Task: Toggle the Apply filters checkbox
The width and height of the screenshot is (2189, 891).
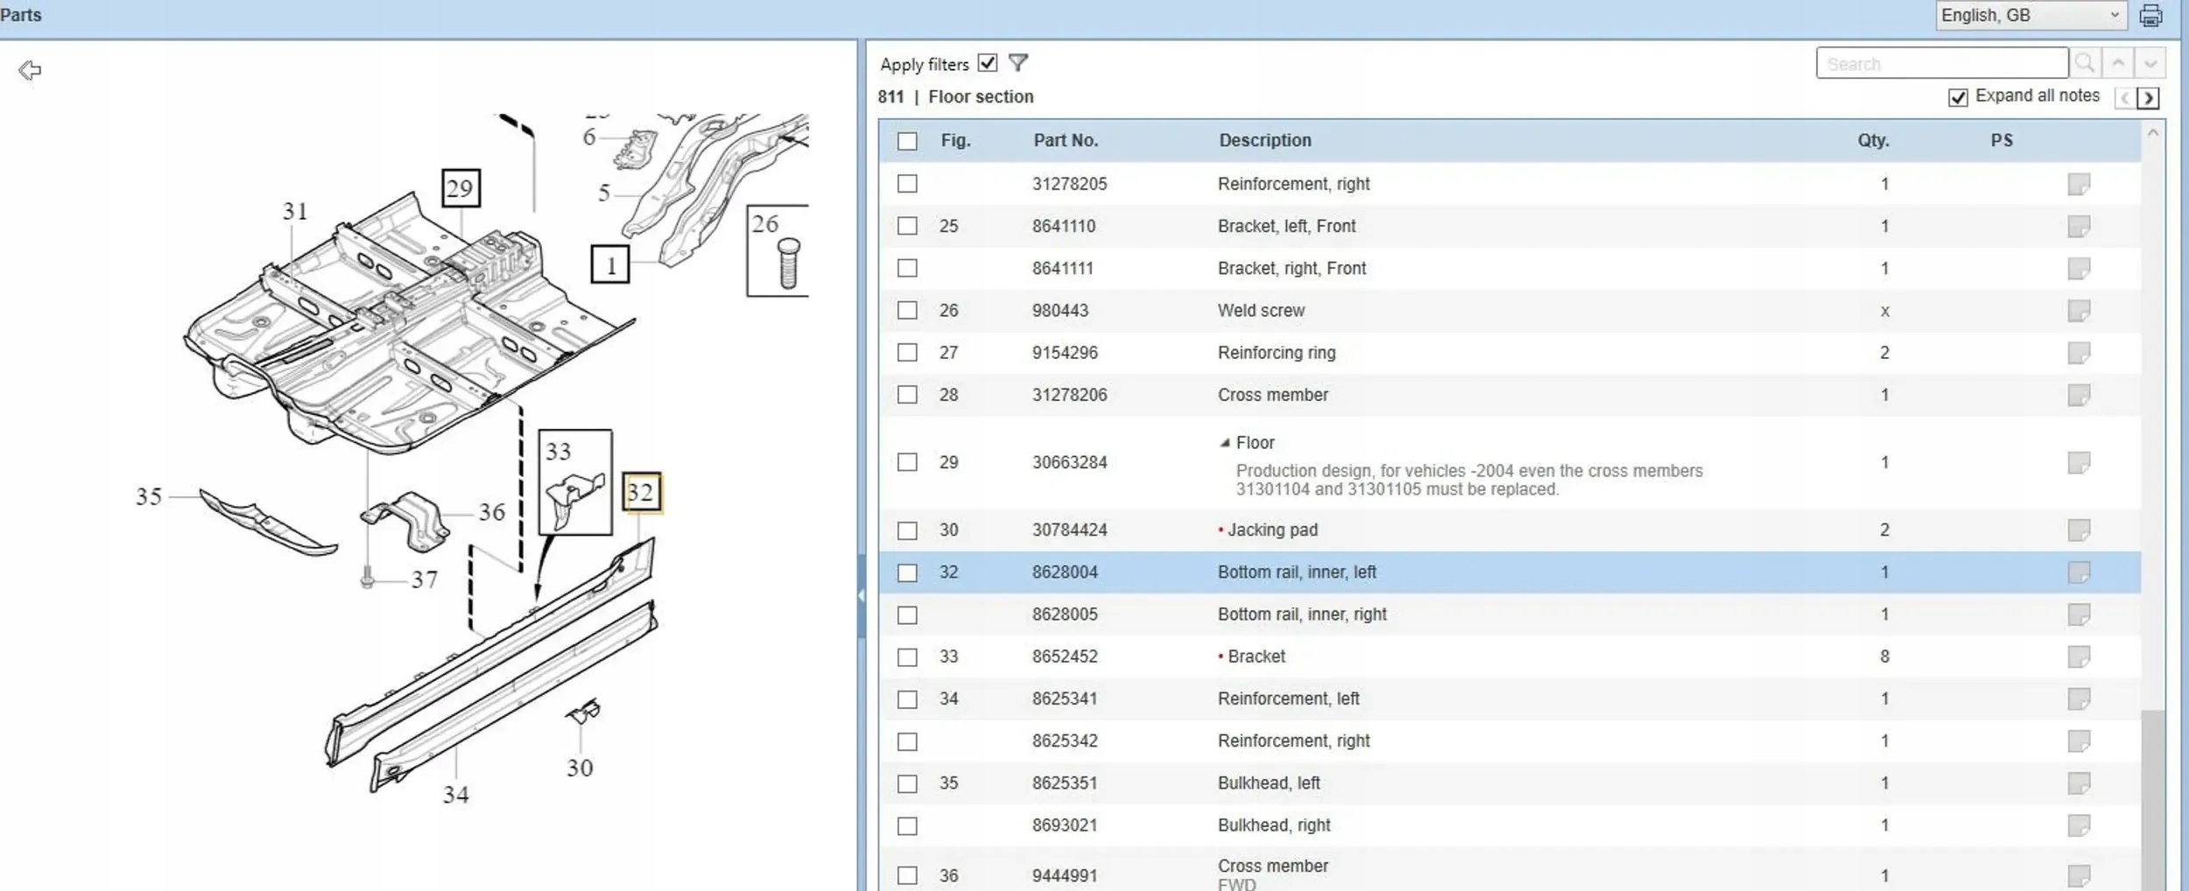Action: pyautogui.click(x=988, y=63)
